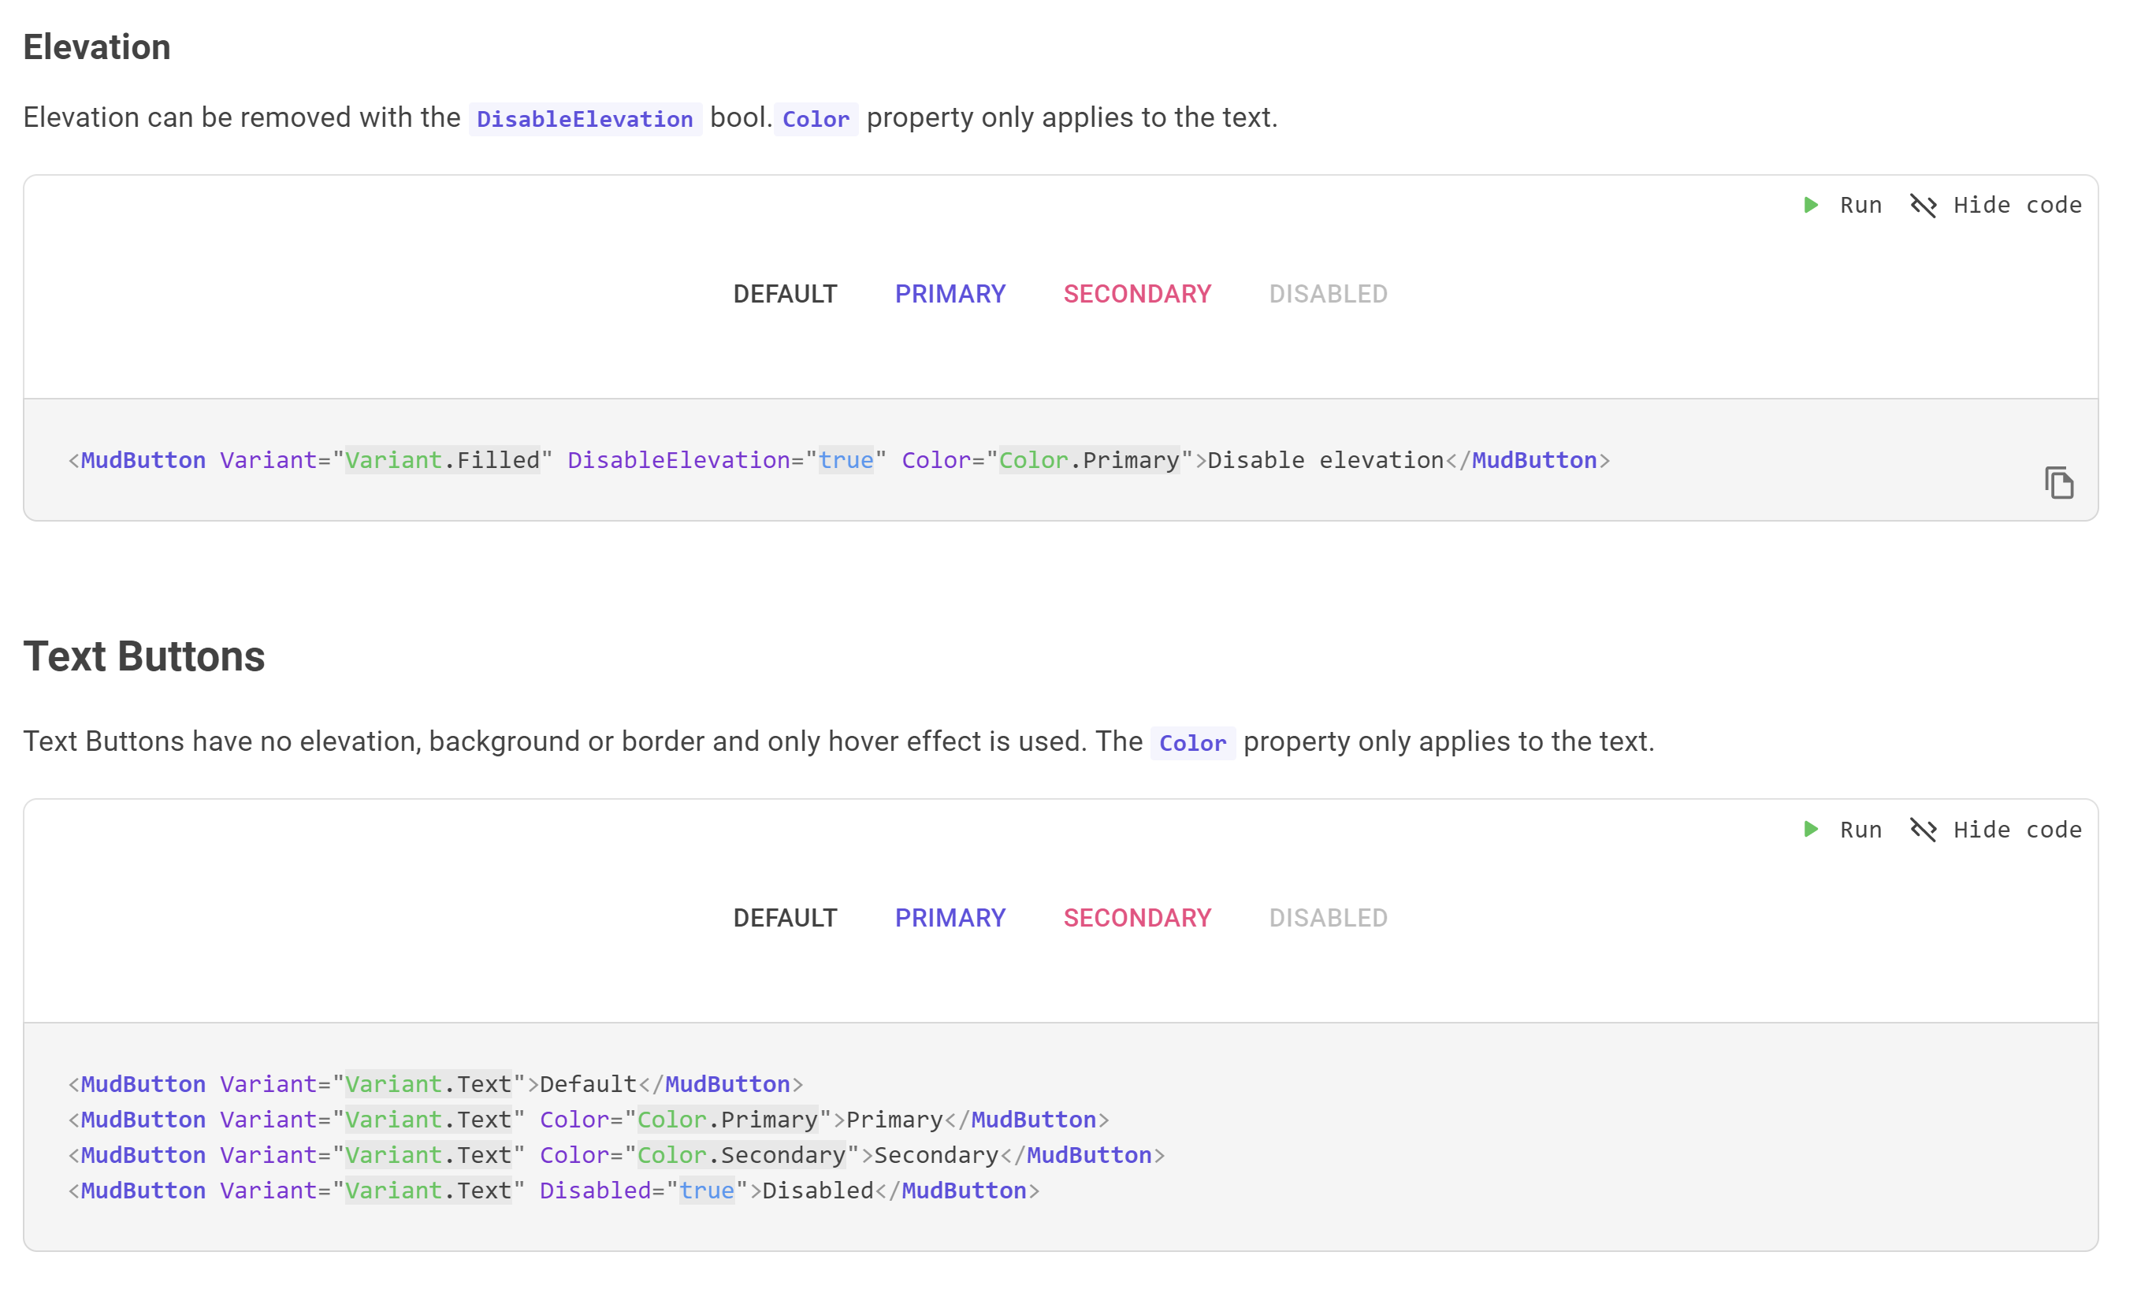
Task: Click the DISABLED button in the Elevation example
Action: 1327,294
